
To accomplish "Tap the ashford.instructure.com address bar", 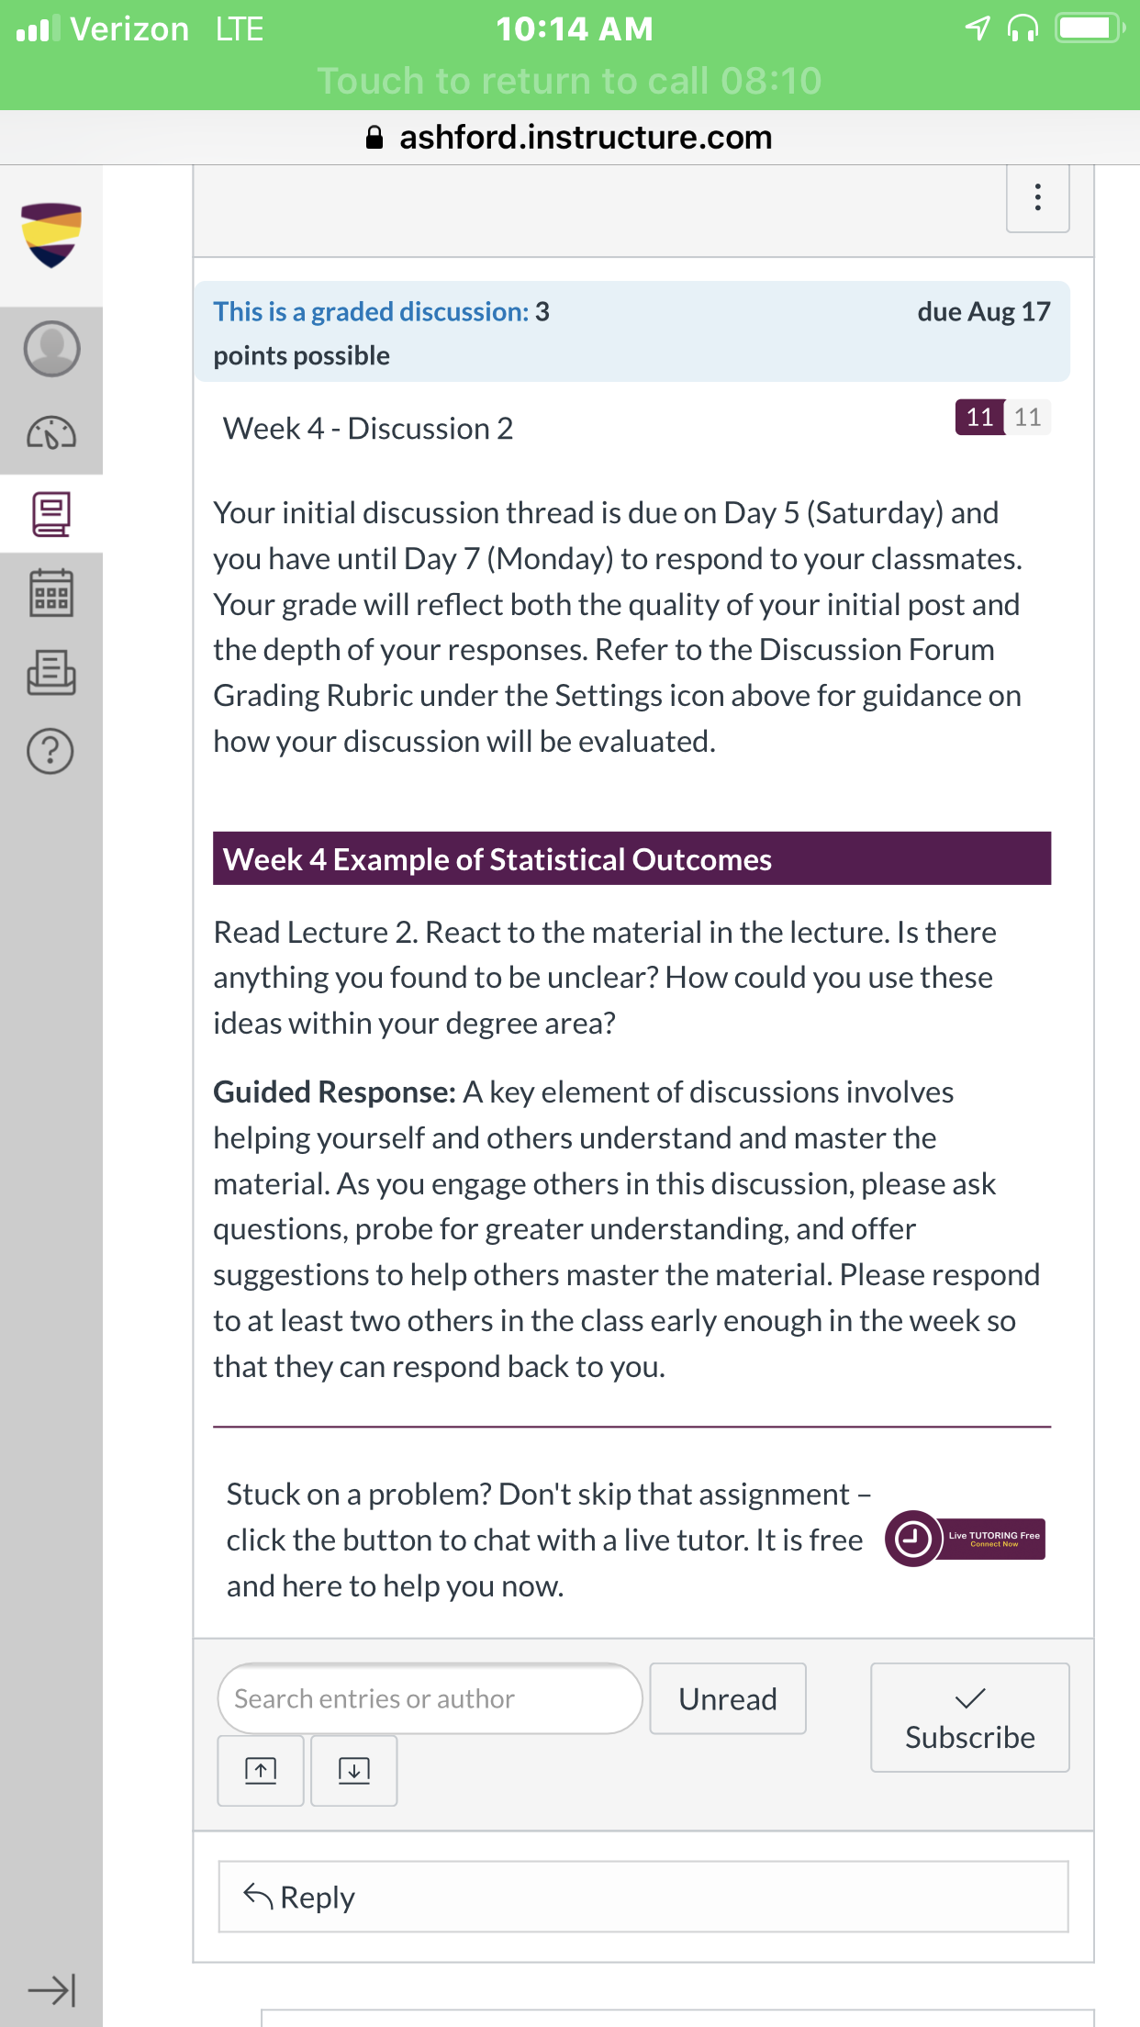I will [570, 138].
